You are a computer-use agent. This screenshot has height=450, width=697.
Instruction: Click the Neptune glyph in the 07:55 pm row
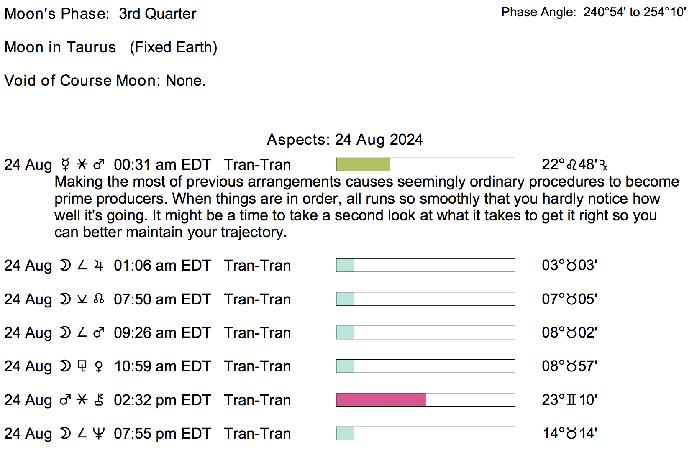99,433
